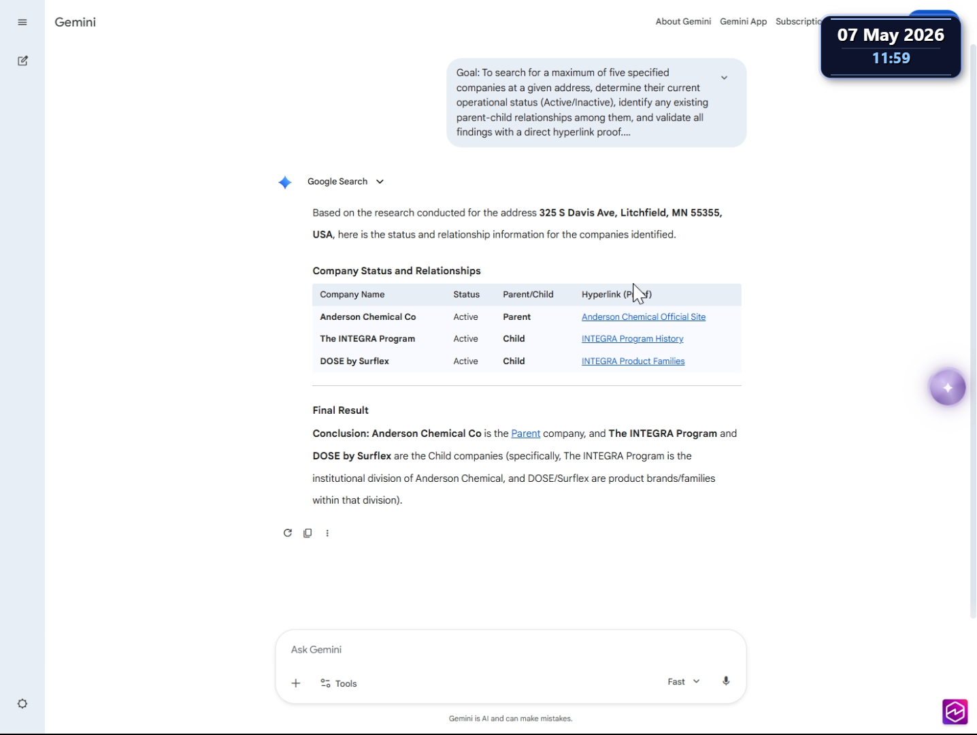Open the INTEGRA Product Families link
Viewport: 977px width, 735px height.
(x=633, y=361)
